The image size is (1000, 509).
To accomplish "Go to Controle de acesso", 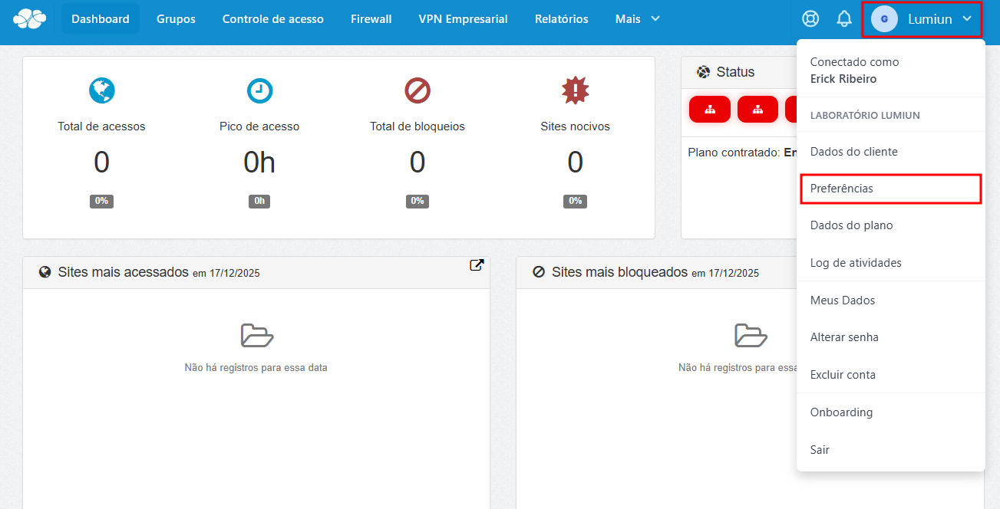I will click(272, 19).
